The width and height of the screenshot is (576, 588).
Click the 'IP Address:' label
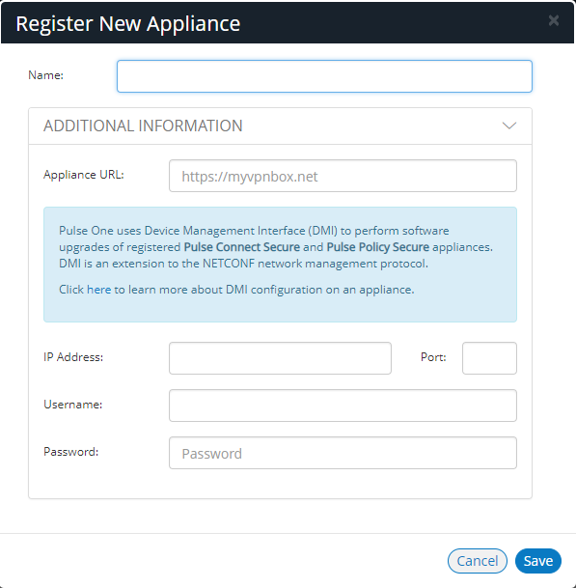pyautogui.click(x=73, y=357)
